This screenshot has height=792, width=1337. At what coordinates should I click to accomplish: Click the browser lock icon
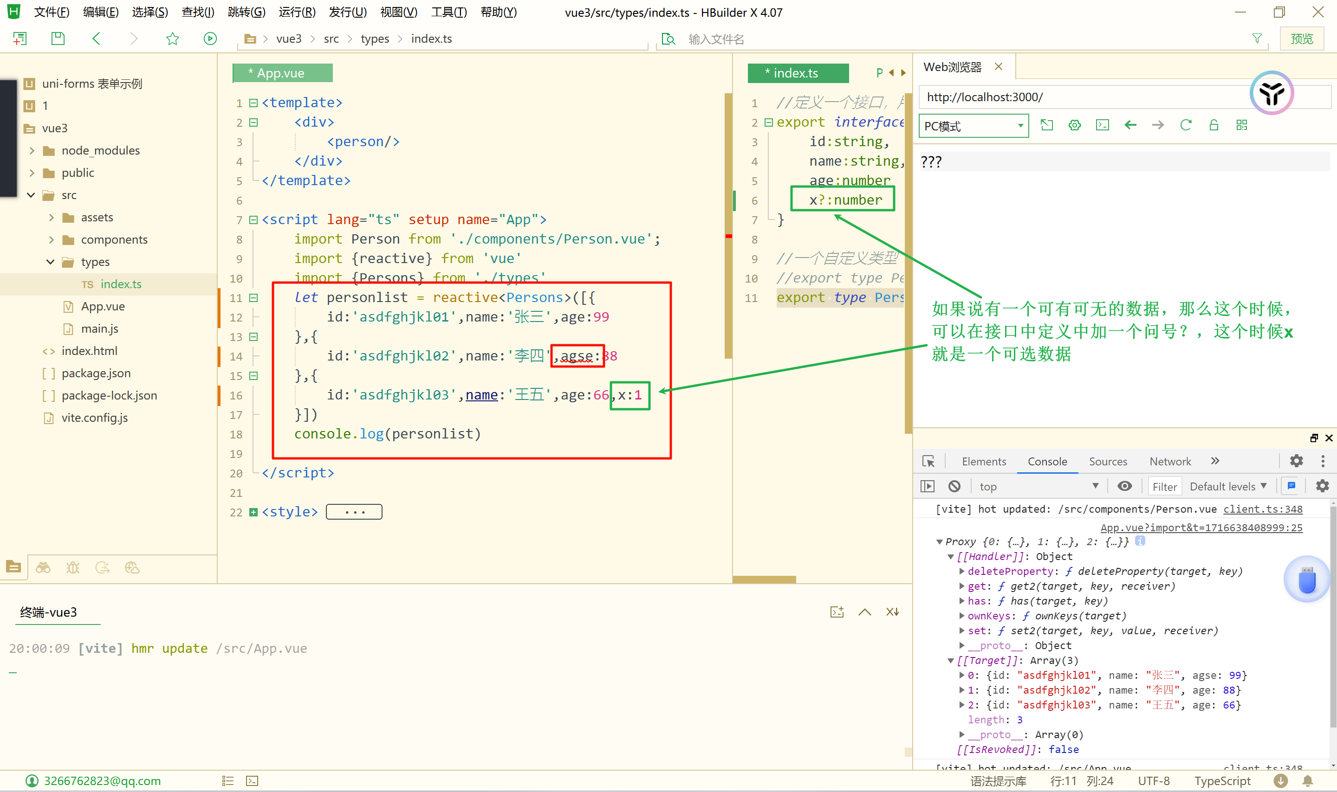1214,125
